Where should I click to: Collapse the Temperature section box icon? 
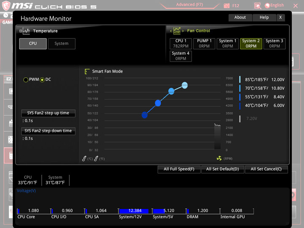[21, 31]
